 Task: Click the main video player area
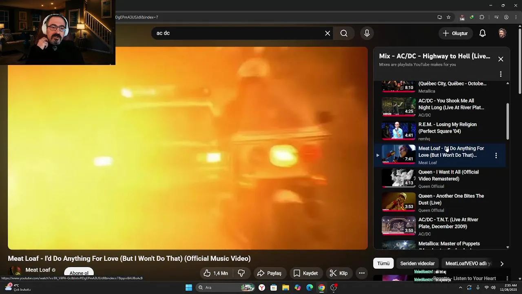coord(188,148)
